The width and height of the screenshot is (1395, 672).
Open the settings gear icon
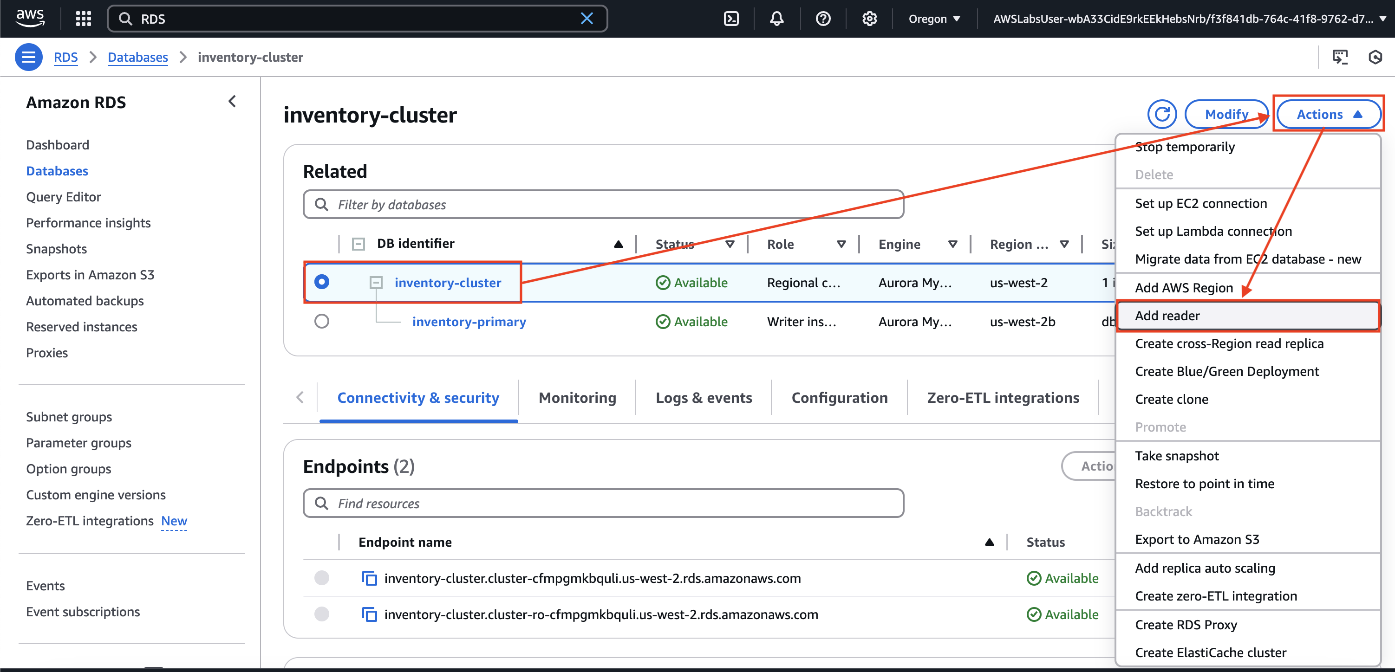pos(869,19)
